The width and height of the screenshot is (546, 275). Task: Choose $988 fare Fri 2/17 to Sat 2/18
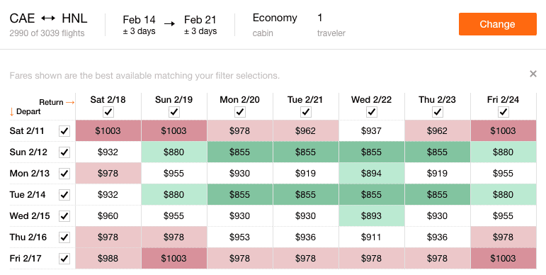108,258
